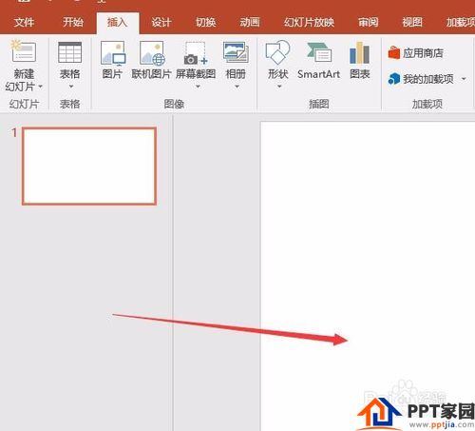
Task: Click the Photo Album (相册) icon
Action: tap(236, 52)
